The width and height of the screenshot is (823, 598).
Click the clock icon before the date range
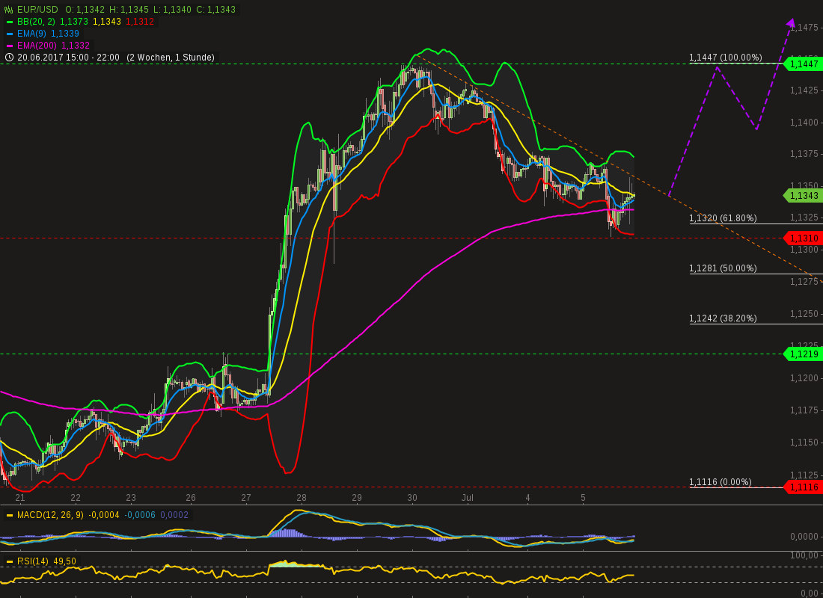point(9,57)
